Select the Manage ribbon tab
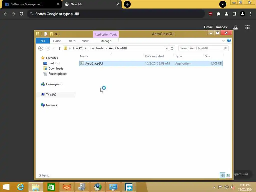This screenshot has height=192, width=256. tap(106, 41)
